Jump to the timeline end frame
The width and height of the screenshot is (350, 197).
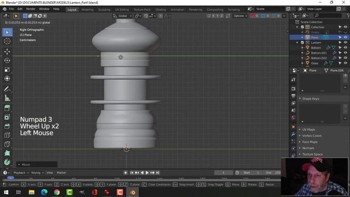[x=157, y=173]
